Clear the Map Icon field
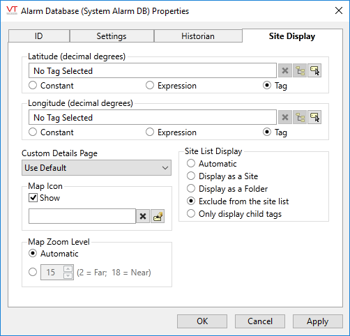 [x=143, y=216]
